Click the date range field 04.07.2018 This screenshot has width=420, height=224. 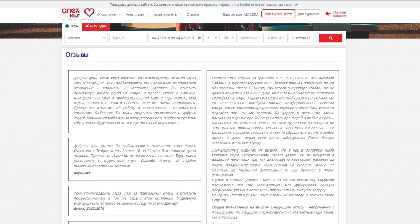(173, 38)
